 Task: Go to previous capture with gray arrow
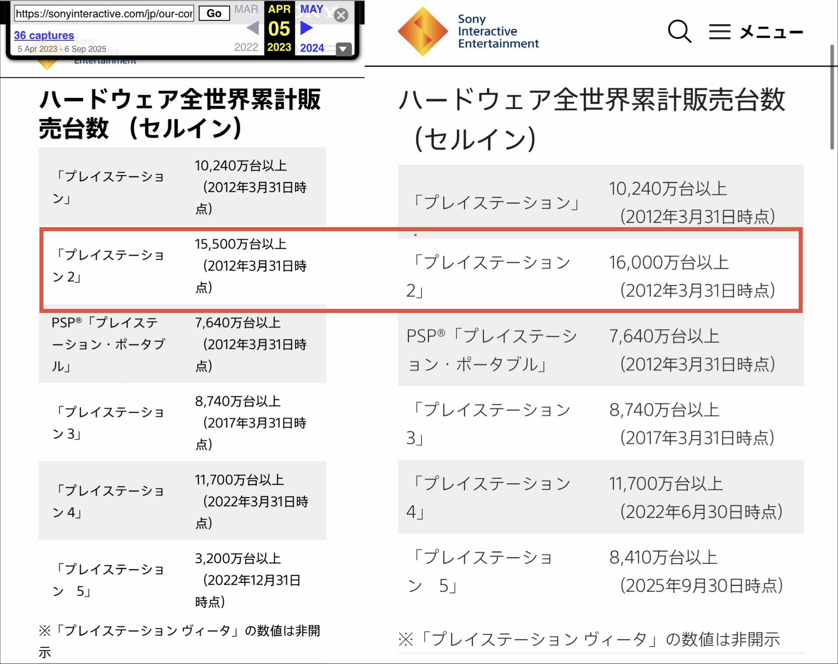253,28
